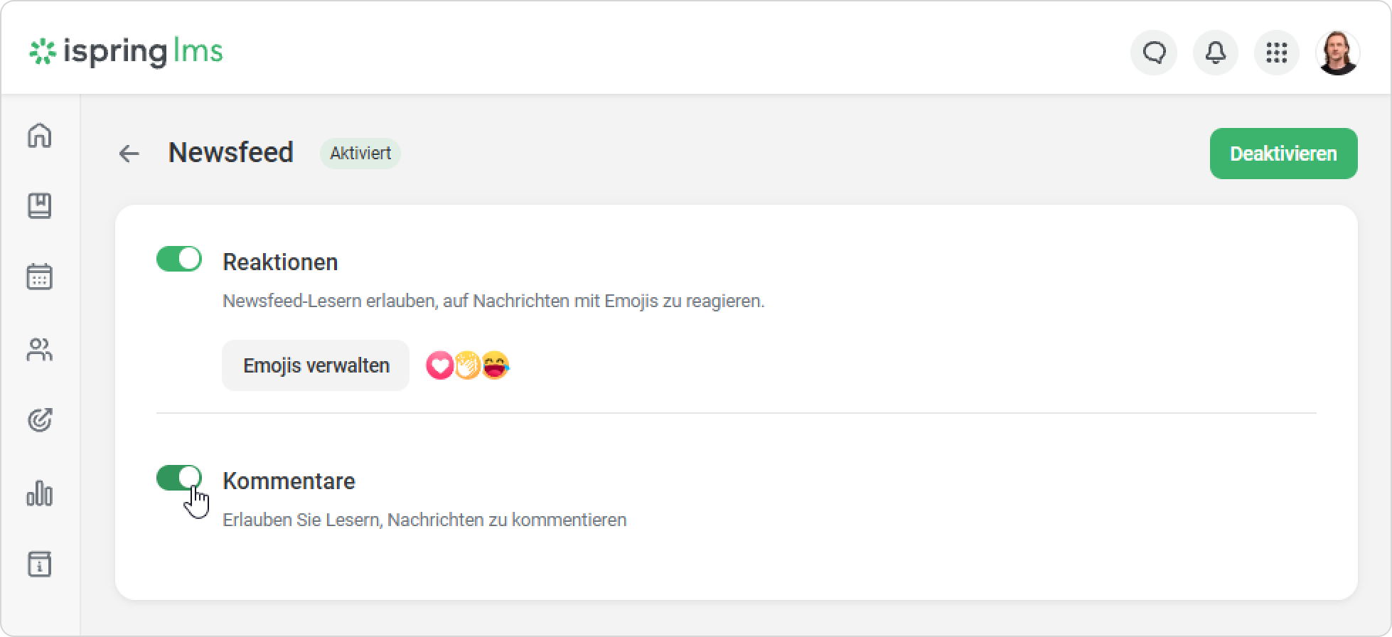Click the heart emoji reaction
This screenshot has height=637, width=1392.
(440, 365)
